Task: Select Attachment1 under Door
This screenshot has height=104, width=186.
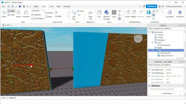Action: (165, 45)
